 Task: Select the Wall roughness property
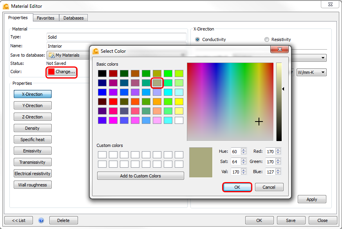(x=32, y=184)
